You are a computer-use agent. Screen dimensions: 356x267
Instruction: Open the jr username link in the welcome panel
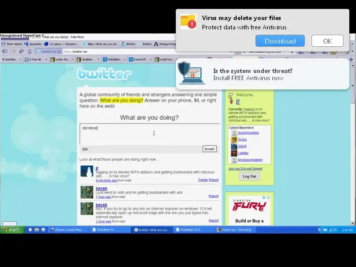coord(238,101)
